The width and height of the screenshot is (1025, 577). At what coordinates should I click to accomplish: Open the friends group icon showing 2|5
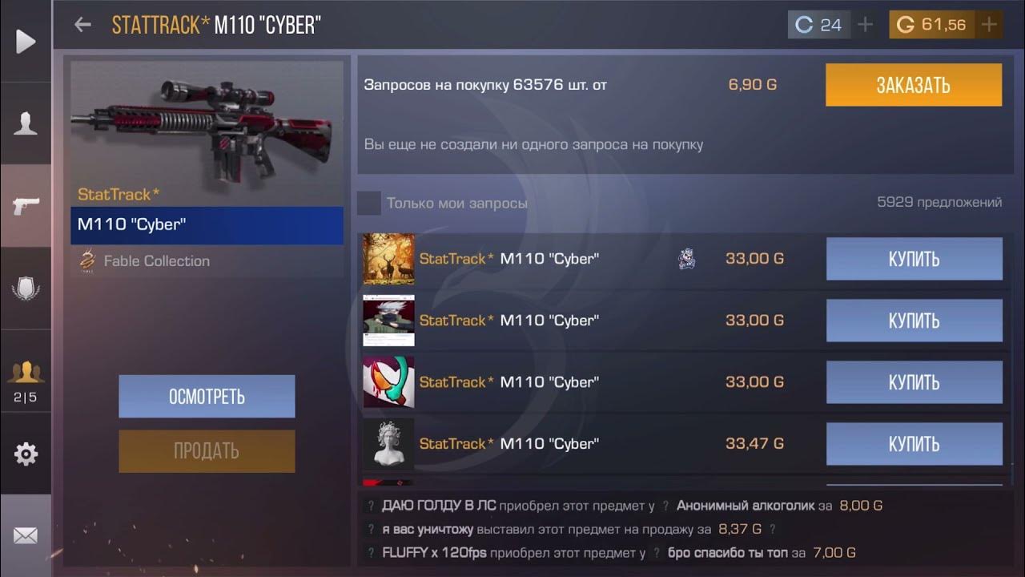26,381
